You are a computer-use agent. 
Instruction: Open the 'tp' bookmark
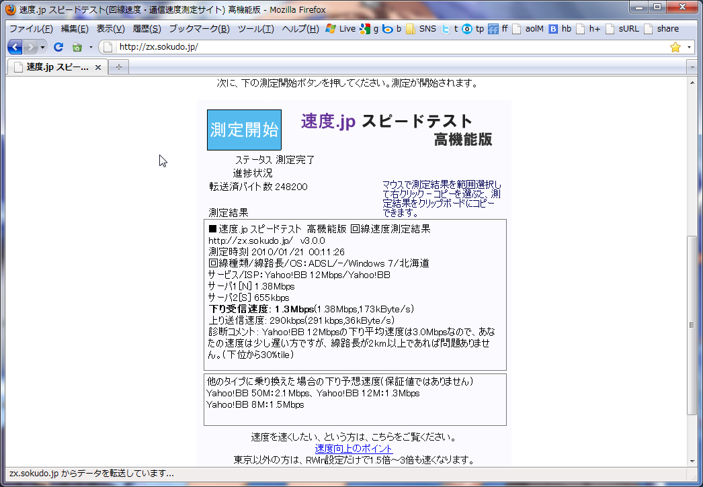point(473,29)
